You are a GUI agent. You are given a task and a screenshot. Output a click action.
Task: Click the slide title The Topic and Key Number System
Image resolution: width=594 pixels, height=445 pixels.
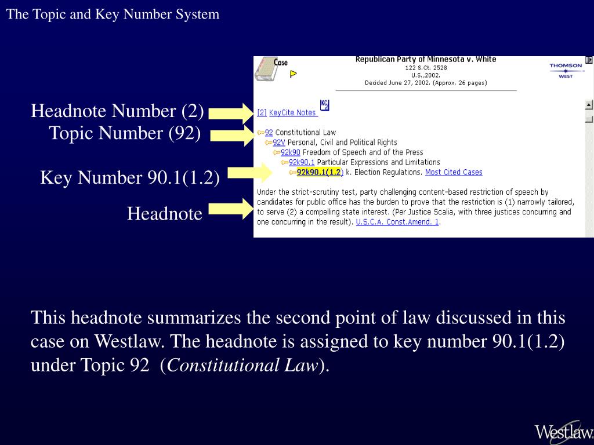pos(113,14)
